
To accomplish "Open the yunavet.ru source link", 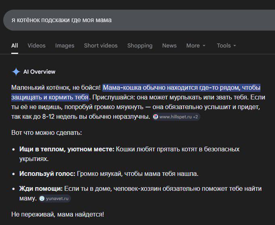I will tap(58, 198).
